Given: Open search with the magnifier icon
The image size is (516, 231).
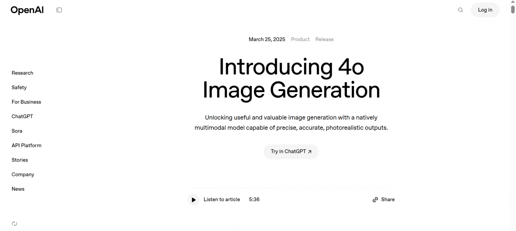Looking at the screenshot, I should pyautogui.click(x=460, y=10).
